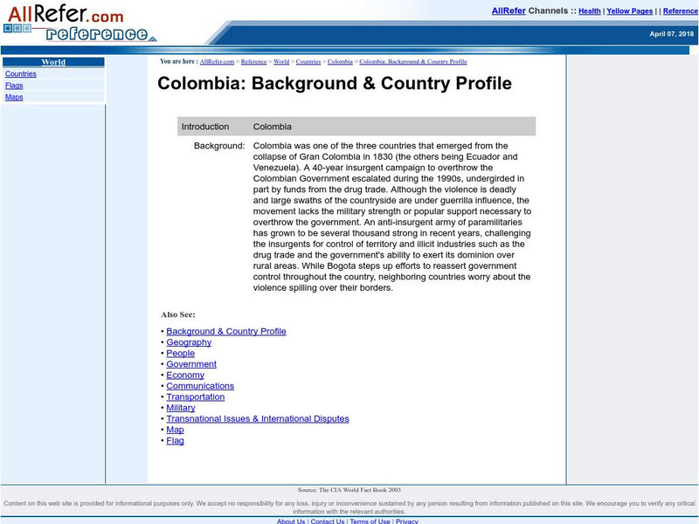Viewport: 699px width, 524px height.
Task: Open the Colombia Map page
Action: tap(174, 429)
